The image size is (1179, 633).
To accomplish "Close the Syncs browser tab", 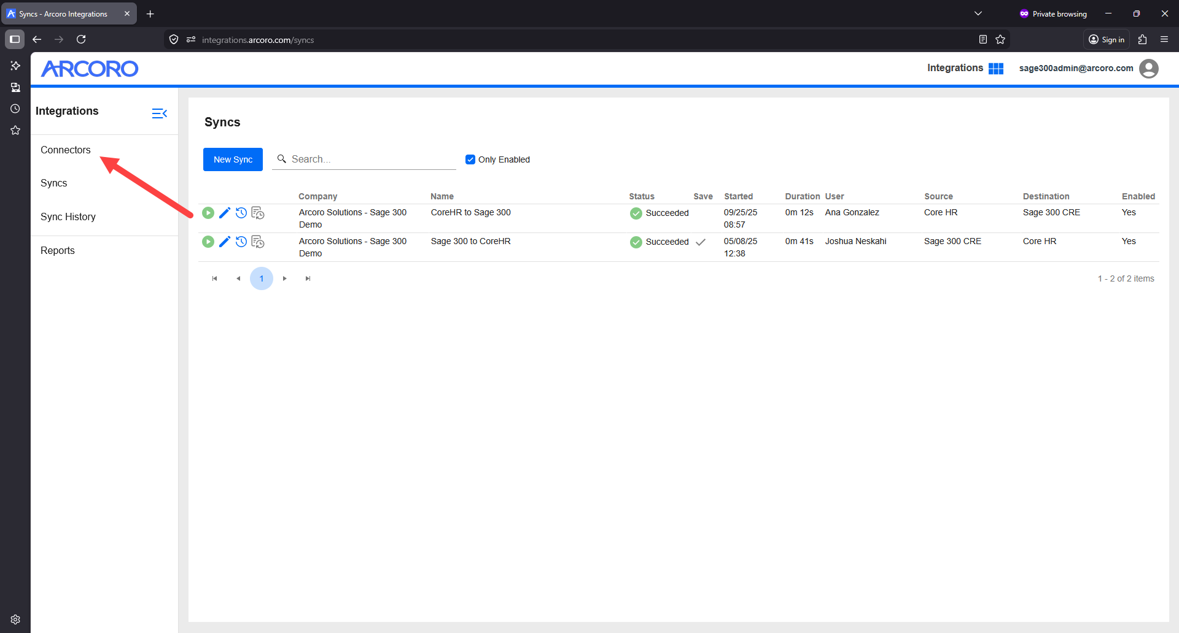I will click(x=127, y=13).
